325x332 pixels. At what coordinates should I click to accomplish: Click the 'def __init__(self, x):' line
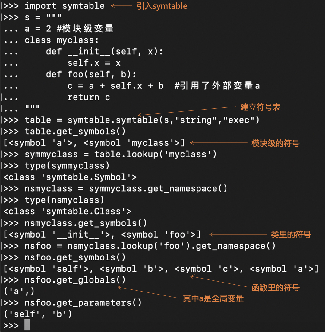104,52
